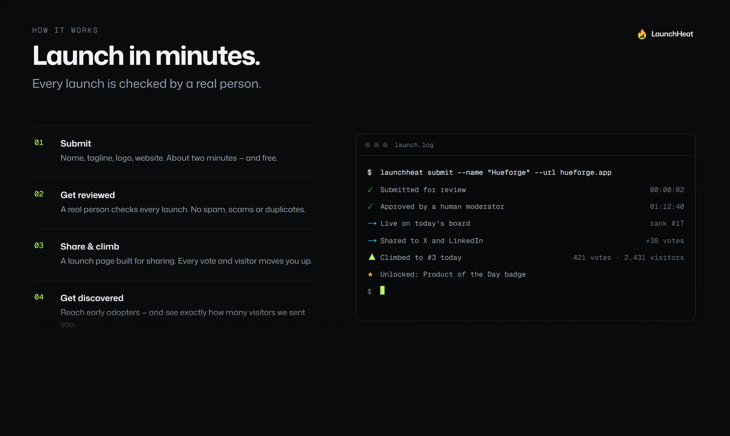Click the 421 votes · 2,431 visitors stat
Viewport: 730px width, 436px height.
click(x=628, y=257)
